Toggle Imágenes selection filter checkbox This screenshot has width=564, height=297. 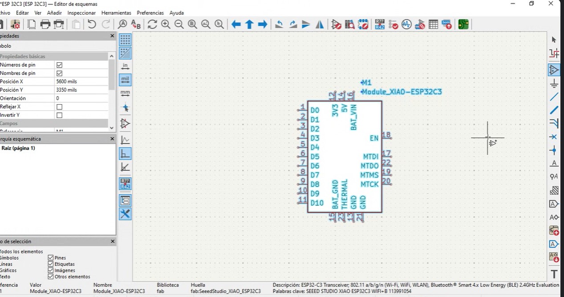pos(50,270)
